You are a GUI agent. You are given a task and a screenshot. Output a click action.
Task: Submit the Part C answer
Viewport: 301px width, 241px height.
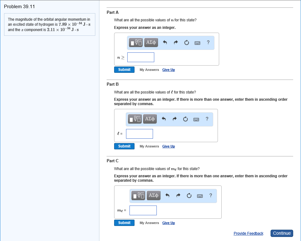pos(124,223)
